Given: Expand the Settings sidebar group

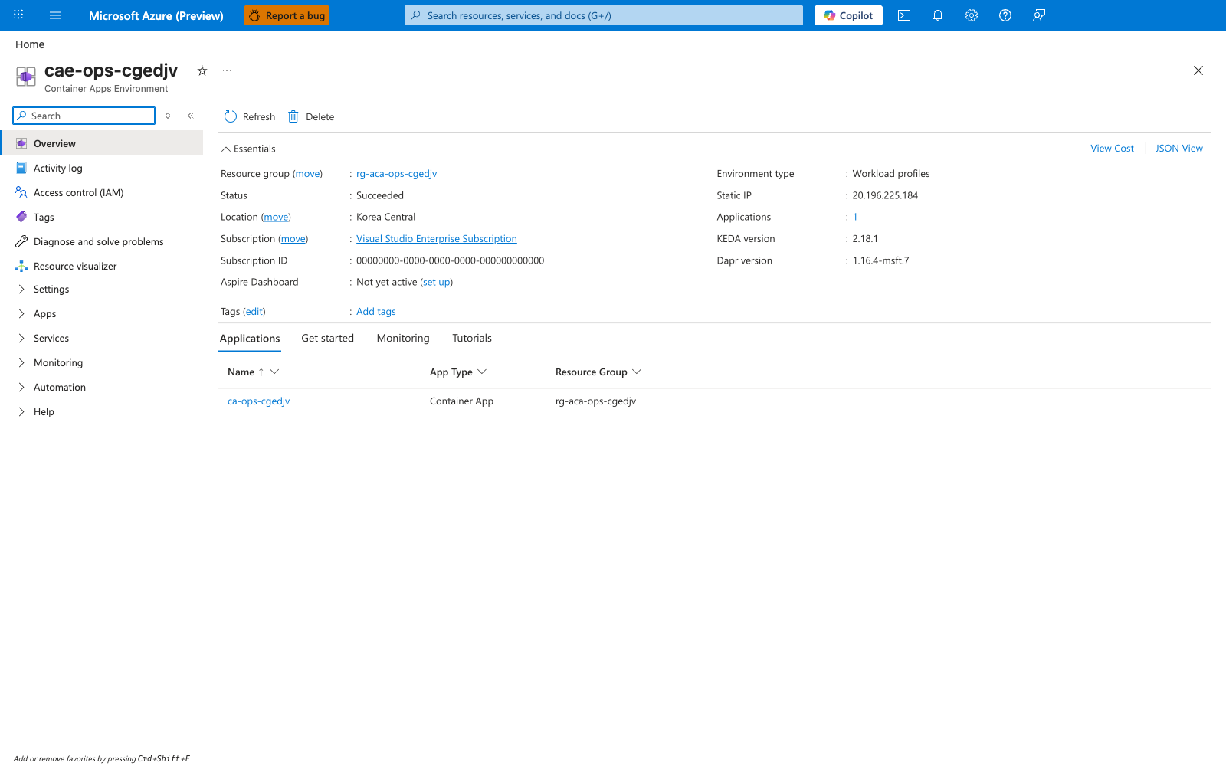Looking at the screenshot, I should coord(51,289).
